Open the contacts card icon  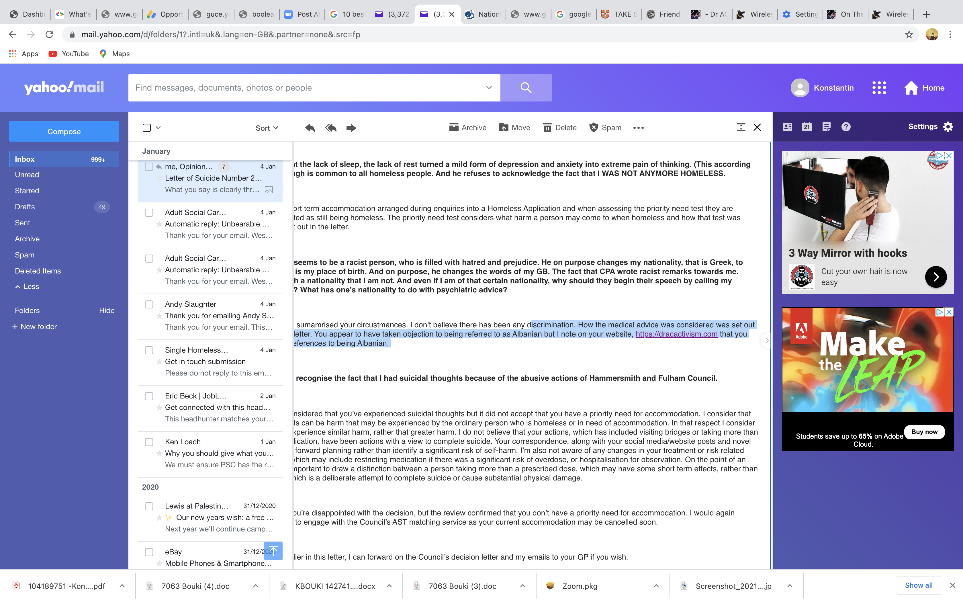click(788, 127)
